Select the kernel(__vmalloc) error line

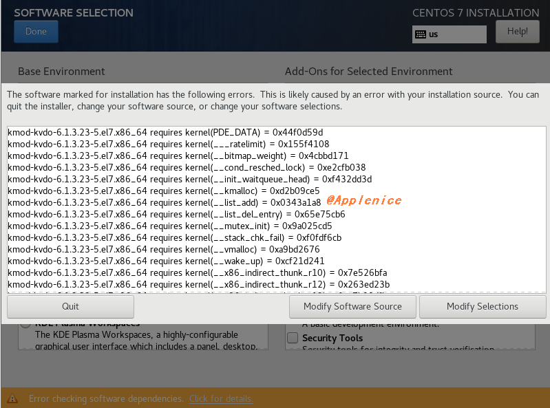(x=164, y=249)
